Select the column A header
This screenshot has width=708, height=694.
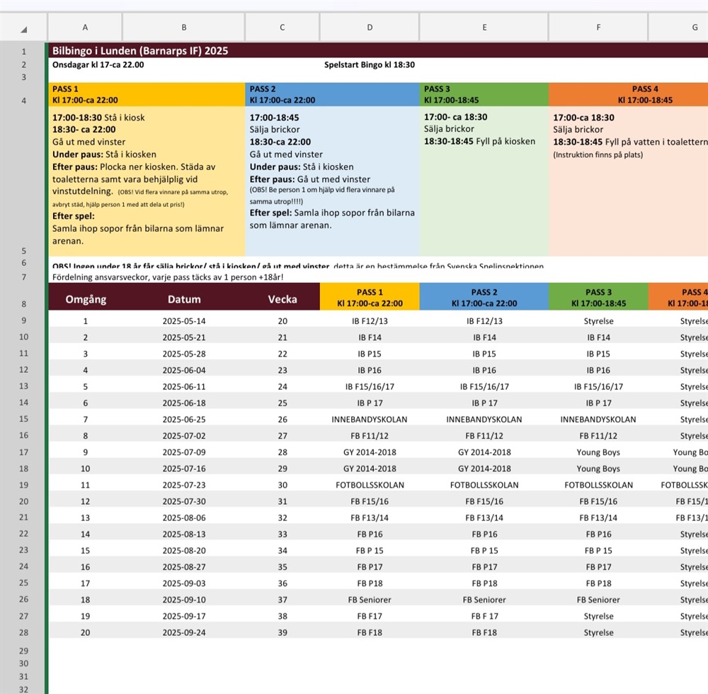pos(85,28)
